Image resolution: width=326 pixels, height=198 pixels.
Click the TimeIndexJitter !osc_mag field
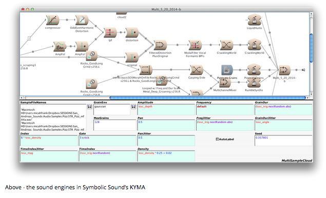click(x=49, y=156)
